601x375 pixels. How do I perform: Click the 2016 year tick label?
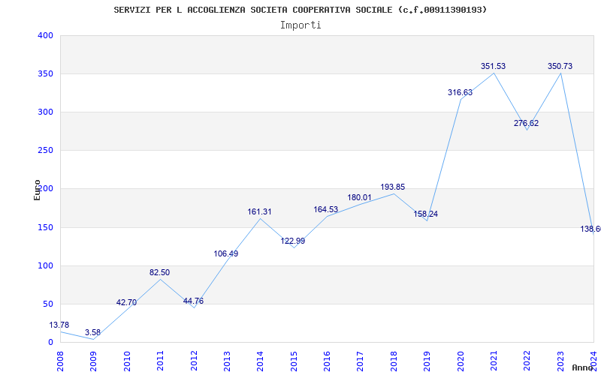point(327,361)
